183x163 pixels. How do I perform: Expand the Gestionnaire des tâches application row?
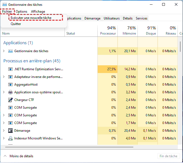4,51
